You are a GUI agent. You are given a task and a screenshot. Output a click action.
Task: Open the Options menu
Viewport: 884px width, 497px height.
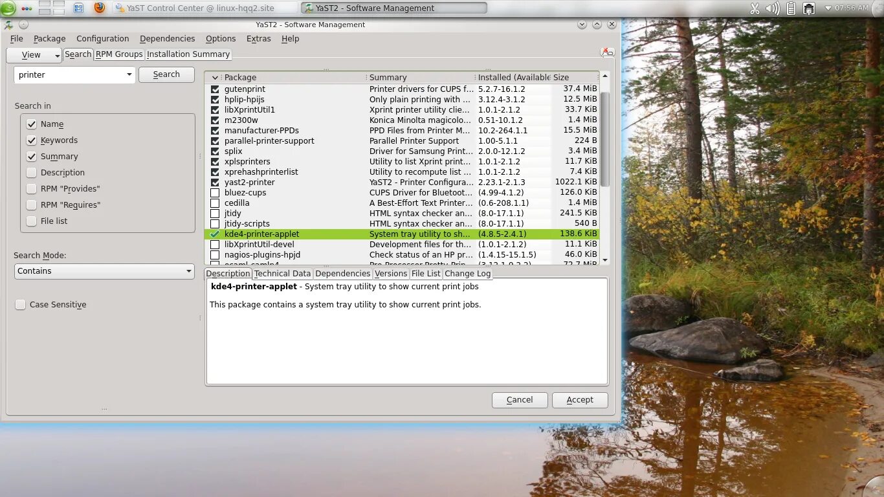[x=221, y=39]
